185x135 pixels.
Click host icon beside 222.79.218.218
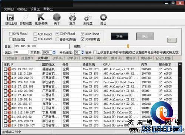10,69
